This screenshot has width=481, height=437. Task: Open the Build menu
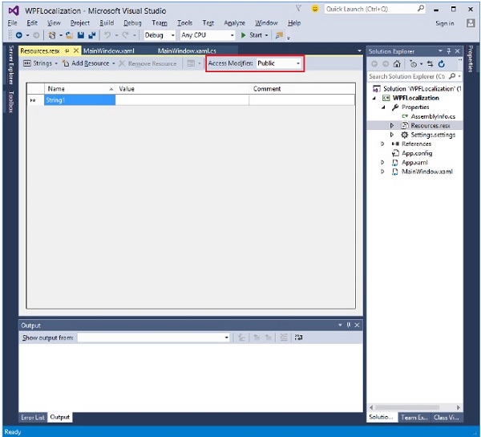pyautogui.click(x=107, y=23)
